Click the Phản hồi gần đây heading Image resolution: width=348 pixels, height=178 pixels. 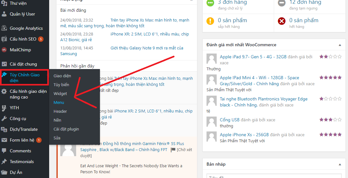(77, 66)
